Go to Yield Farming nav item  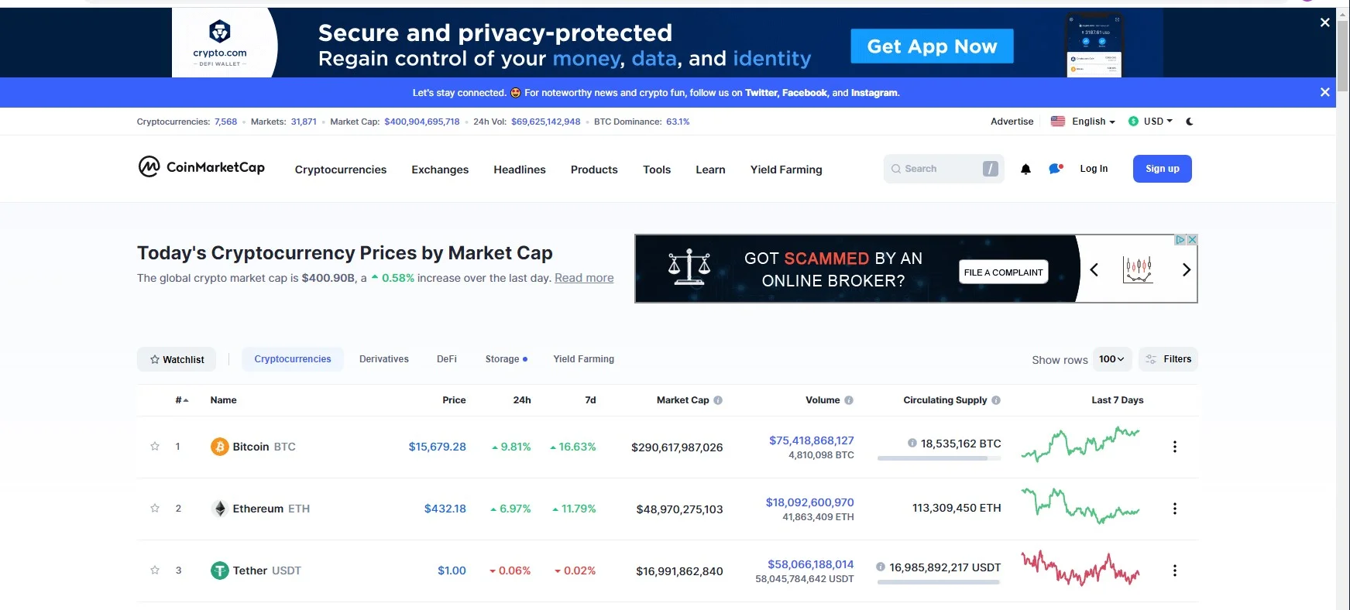[x=786, y=170]
